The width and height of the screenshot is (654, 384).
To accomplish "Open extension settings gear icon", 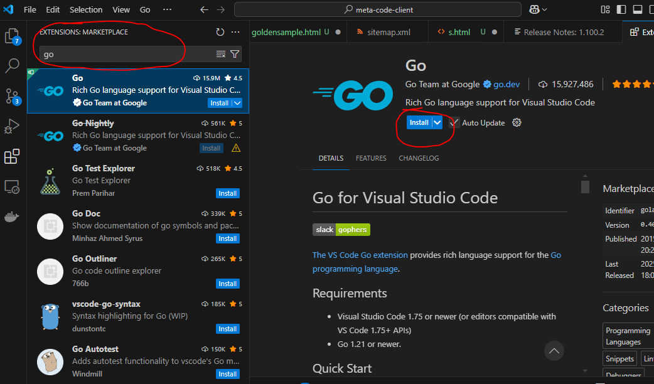I will pyautogui.click(x=517, y=122).
